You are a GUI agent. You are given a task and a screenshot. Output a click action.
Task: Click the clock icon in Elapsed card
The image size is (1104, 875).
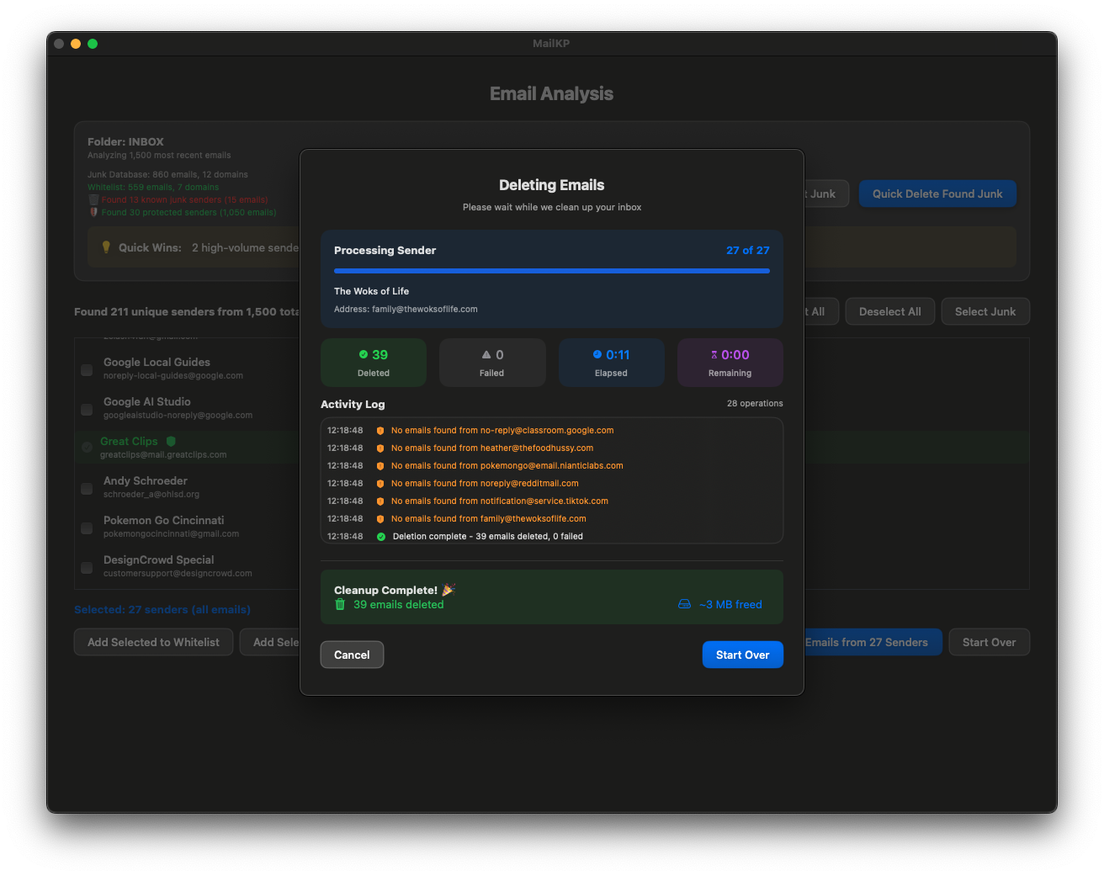(x=597, y=354)
